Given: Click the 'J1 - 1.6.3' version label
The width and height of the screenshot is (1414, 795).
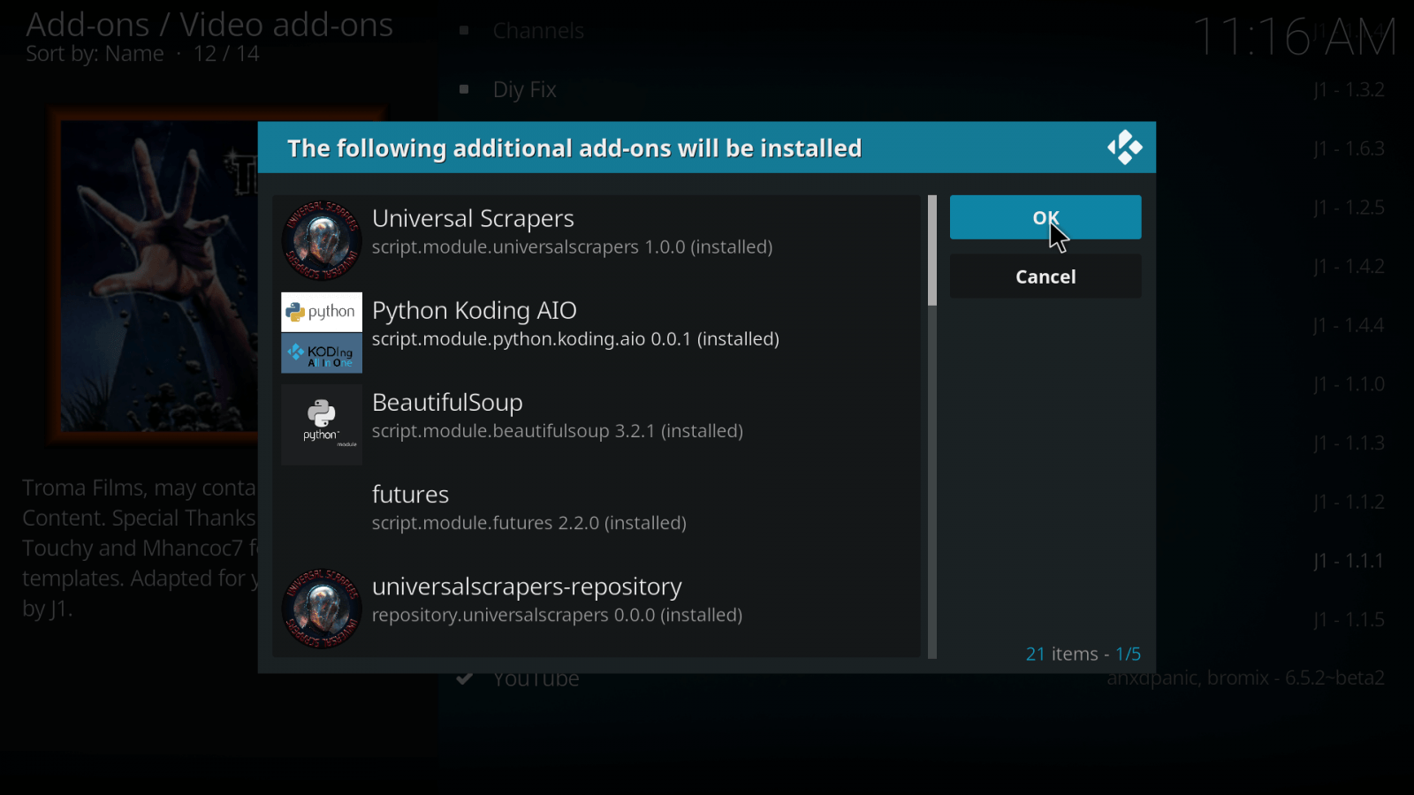Looking at the screenshot, I should 1349,148.
